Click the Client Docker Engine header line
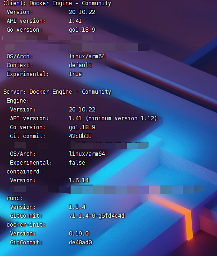Viewport: 217px width, 256px height. coord(57,3)
